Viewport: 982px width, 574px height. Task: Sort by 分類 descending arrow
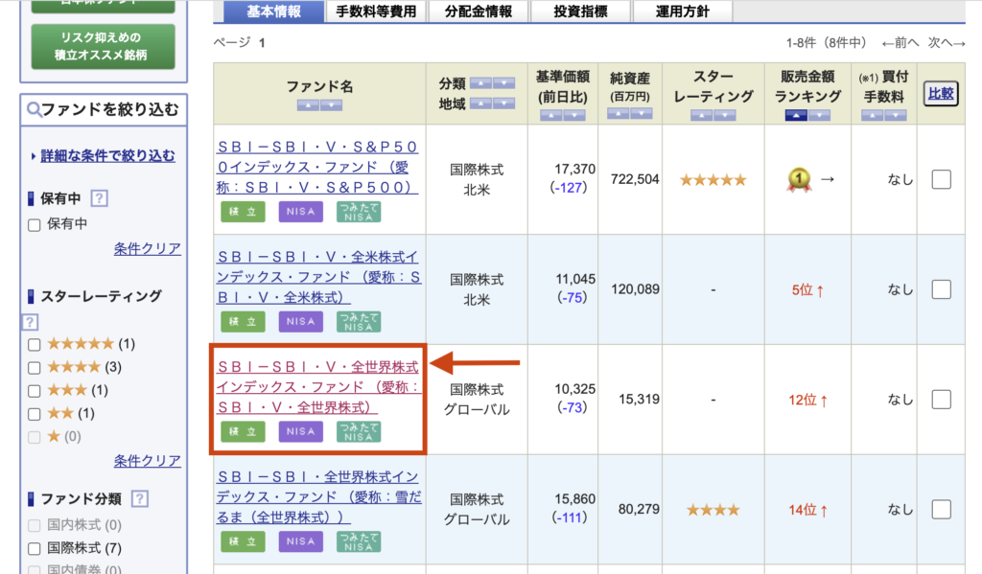pos(503,83)
